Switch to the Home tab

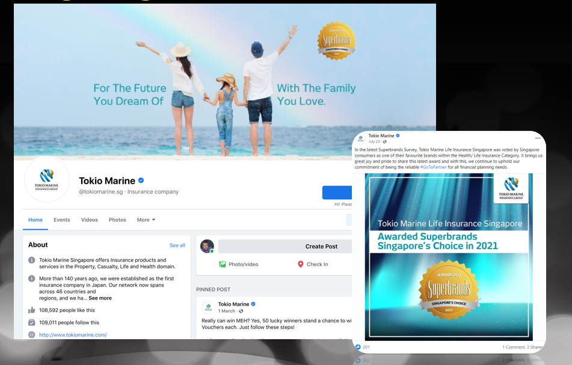[35, 220]
